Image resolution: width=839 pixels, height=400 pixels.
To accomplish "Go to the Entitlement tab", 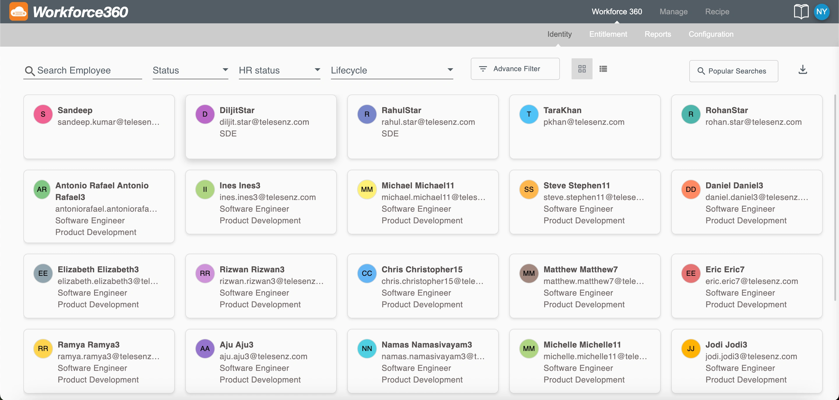I will click(x=608, y=34).
